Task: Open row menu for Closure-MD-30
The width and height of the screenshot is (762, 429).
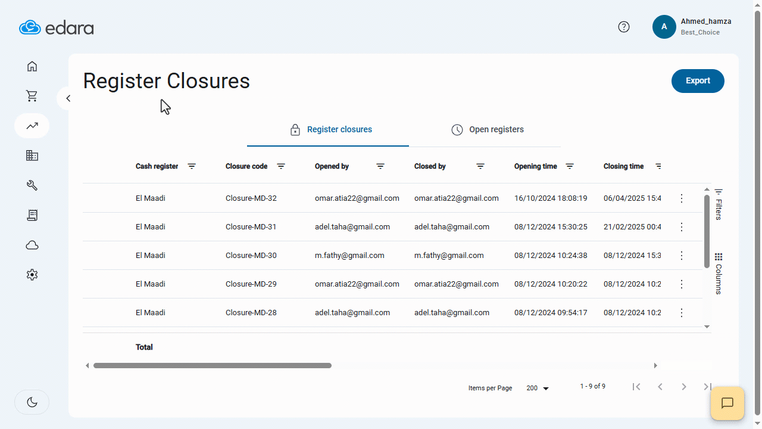Action: [682, 256]
